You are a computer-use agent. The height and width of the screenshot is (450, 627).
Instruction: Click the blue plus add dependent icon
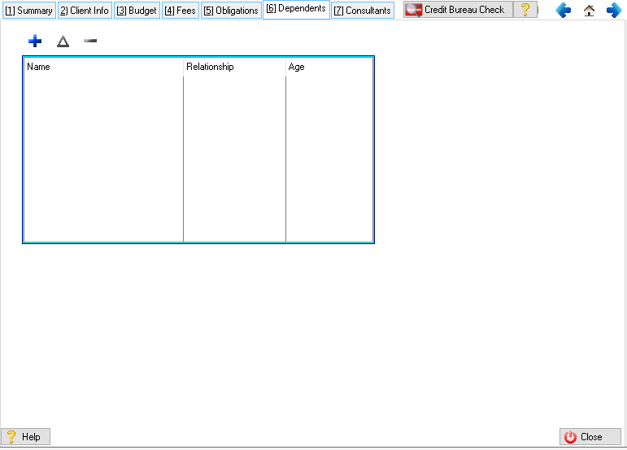coord(35,42)
